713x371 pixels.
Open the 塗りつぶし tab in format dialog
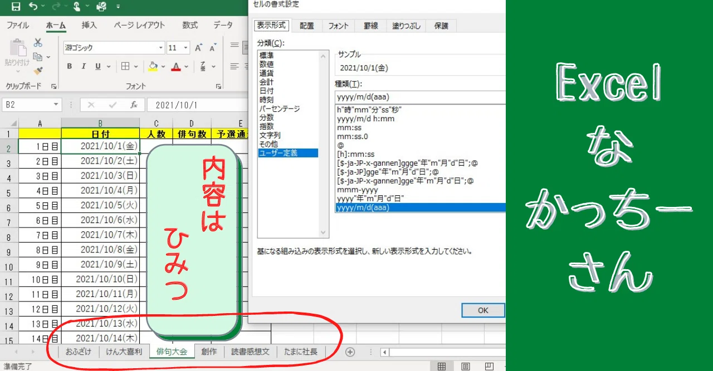[x=407, y=26]
